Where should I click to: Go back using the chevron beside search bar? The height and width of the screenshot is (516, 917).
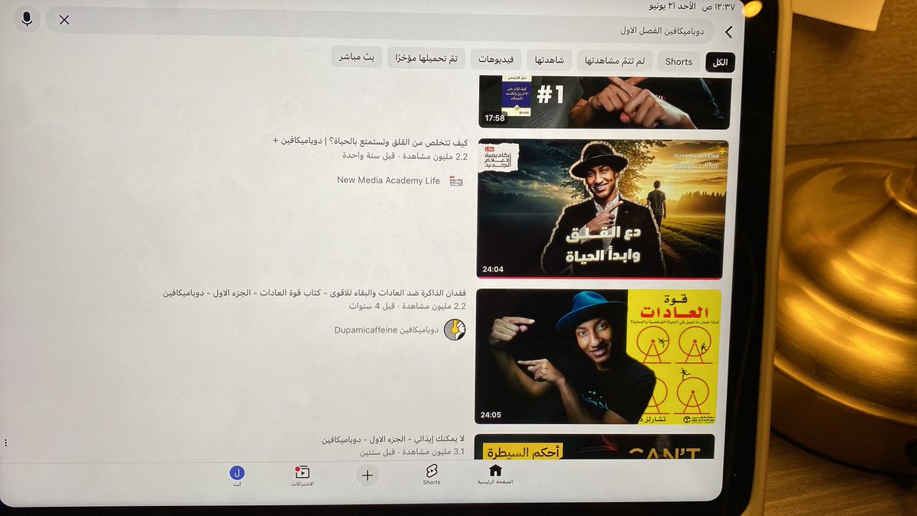click(728, 32)
